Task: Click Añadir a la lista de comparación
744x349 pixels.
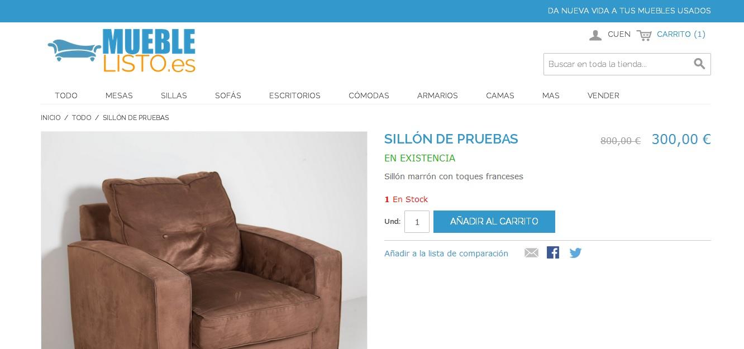Action: click(446, 254)
